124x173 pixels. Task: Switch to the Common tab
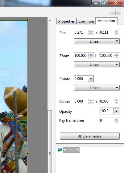(x=86, y=21)
